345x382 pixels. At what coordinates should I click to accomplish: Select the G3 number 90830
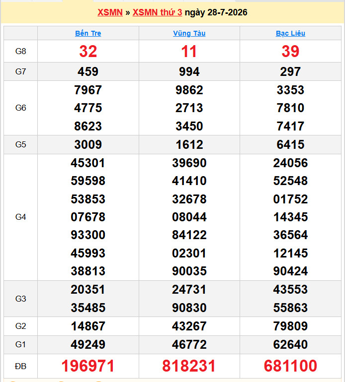pyautogui.click(x=189, y=308)
